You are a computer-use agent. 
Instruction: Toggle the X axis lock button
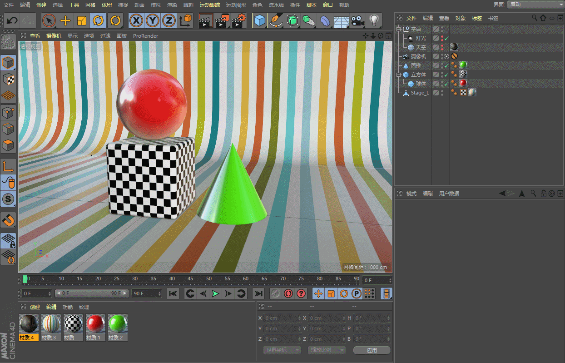pos(137,20)
